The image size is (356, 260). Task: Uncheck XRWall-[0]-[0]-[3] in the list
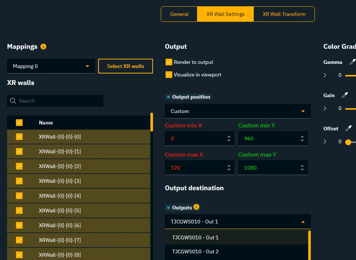[19, 181]
